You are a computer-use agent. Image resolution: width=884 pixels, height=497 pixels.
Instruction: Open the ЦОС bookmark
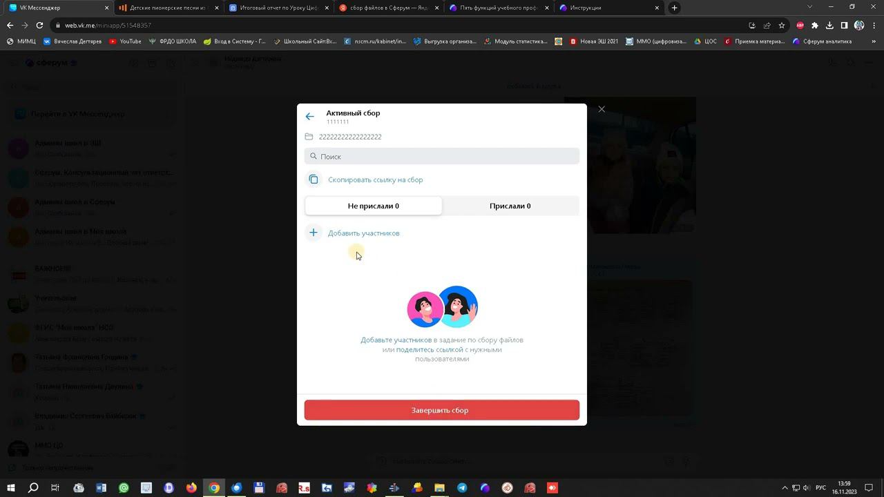tap(704, 41)
